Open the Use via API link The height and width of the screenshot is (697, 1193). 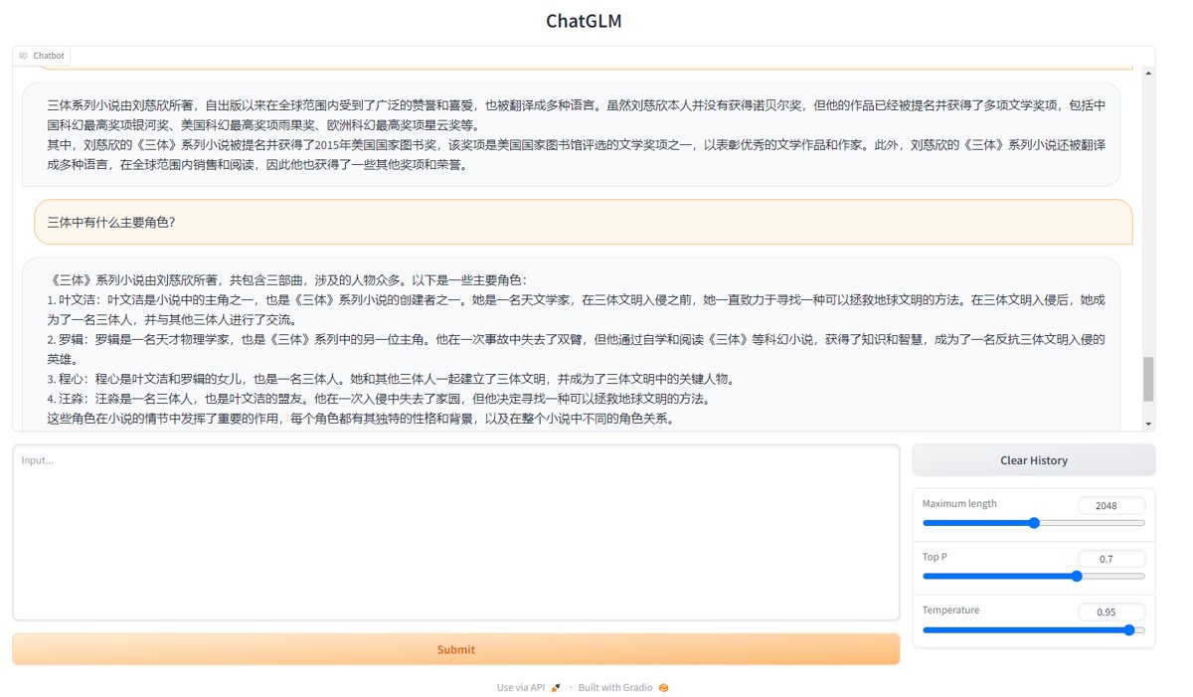(x=530, y=687)
